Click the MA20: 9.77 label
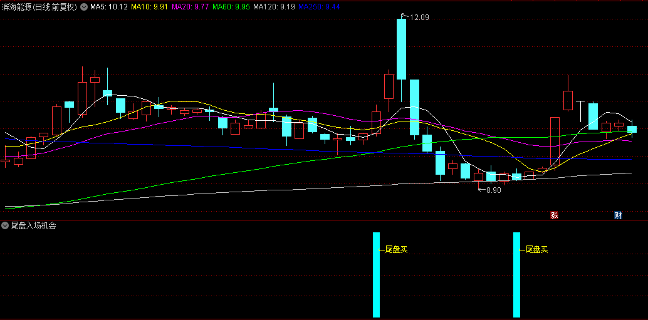 tap(190, 7)
